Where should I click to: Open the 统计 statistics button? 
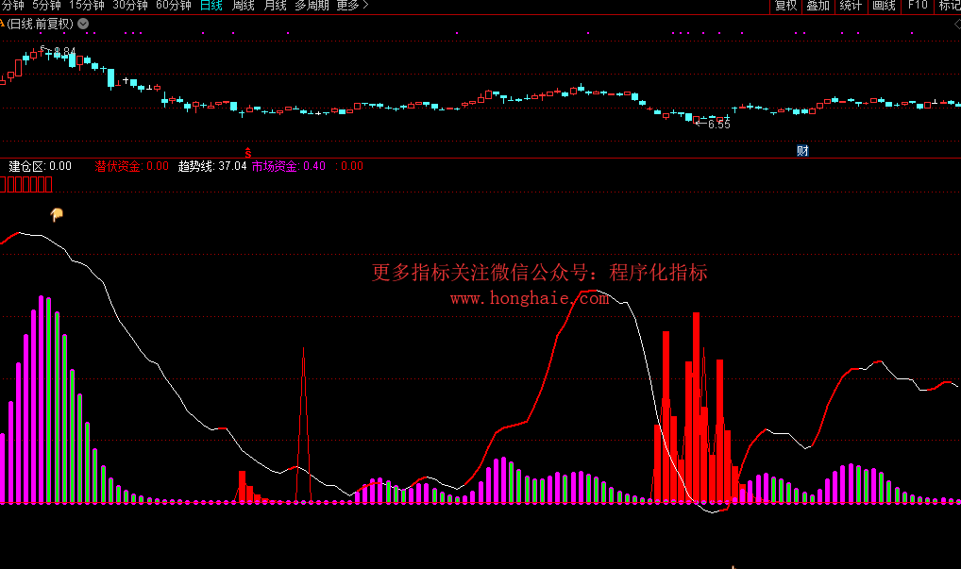851,6
